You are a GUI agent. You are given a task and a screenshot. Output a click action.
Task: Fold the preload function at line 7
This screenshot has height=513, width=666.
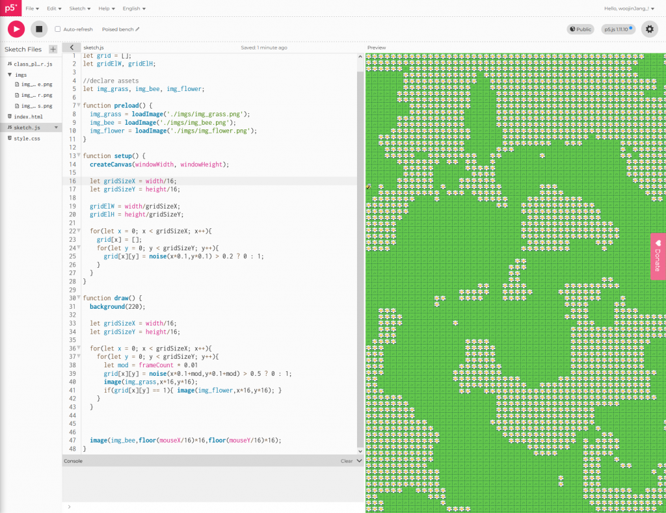79,105
